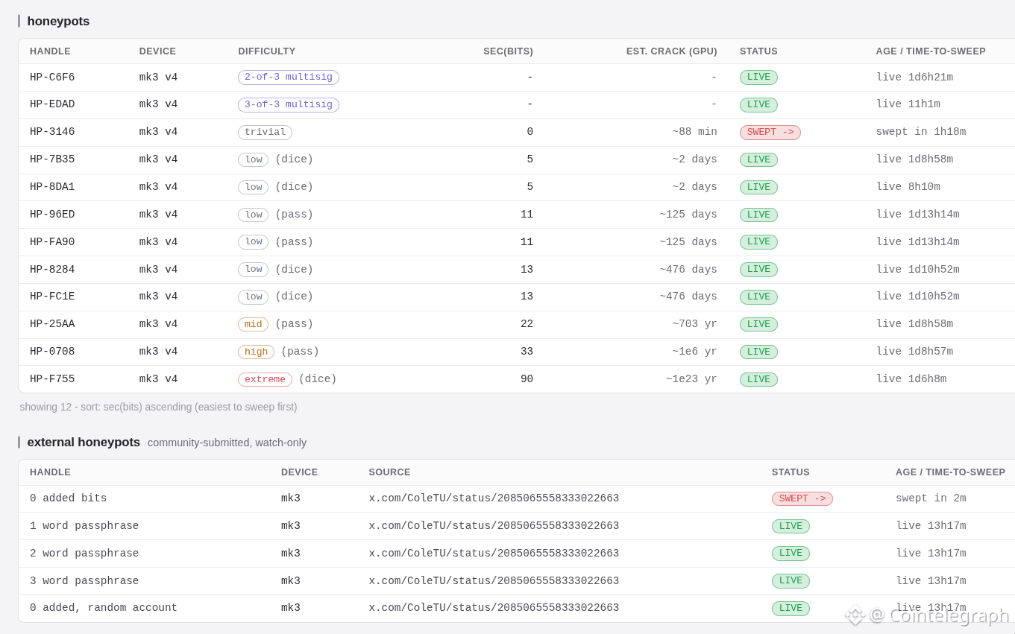Click the LIVE badge for 2 word passphrase
The width and height of the screenshot is (1015, 634).
point(791,554)
